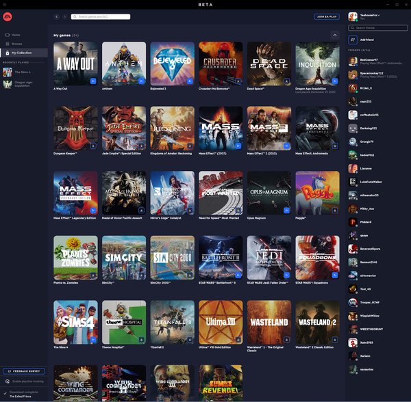Click the download icon on Dead Space
Viewport: 411px width, 402px height.
click(x=286, y=81)
